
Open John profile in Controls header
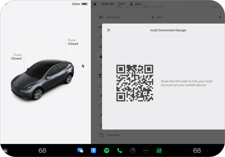[157, 17]
